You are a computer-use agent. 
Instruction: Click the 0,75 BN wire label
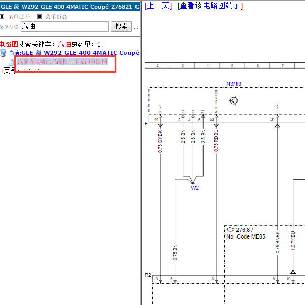175,253
